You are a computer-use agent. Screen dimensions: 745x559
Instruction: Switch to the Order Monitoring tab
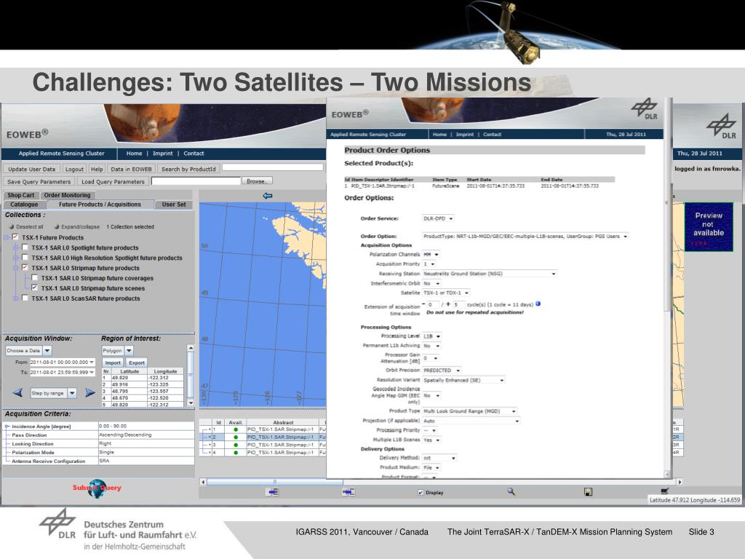tap(67, 195)
